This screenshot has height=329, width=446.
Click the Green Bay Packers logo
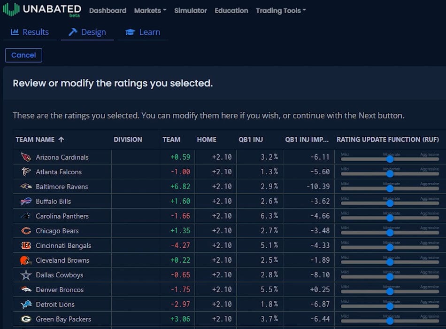point(26,319)
